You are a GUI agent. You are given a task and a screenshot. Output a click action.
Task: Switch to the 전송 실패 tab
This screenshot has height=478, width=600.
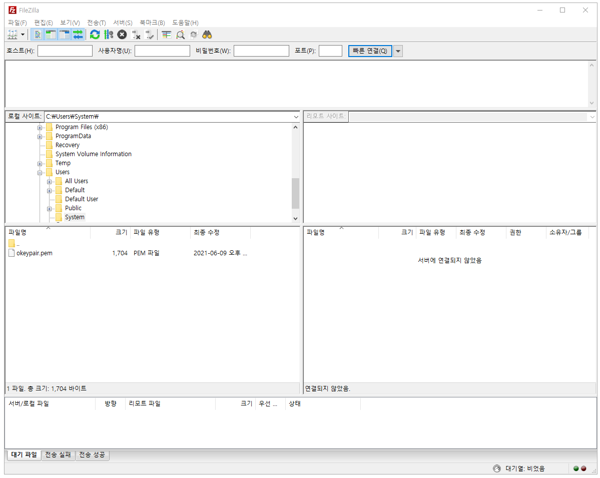(58, 454)
